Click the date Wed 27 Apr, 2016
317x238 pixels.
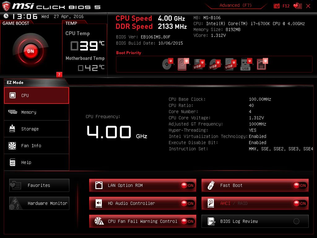click(x=63, y=17)
